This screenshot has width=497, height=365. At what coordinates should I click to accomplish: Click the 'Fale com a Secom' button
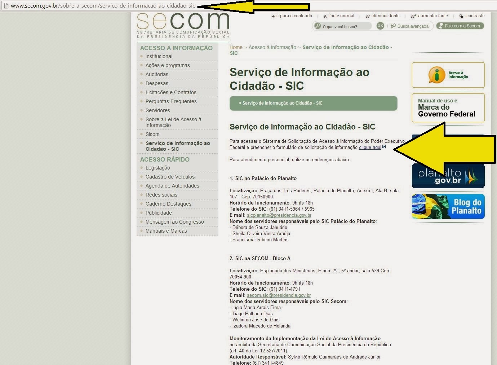click(460, 26)
